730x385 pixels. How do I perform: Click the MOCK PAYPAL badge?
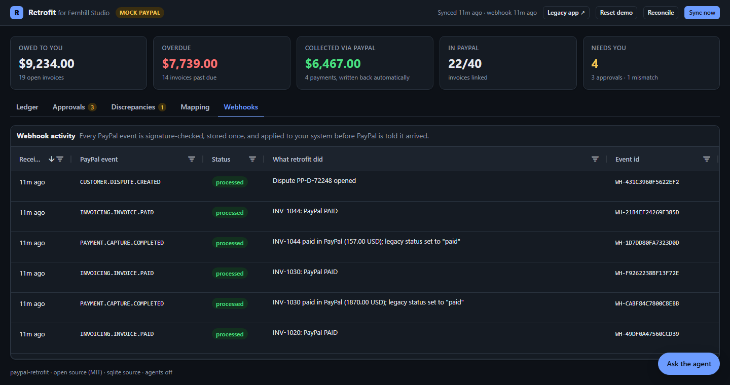(140, 13)
